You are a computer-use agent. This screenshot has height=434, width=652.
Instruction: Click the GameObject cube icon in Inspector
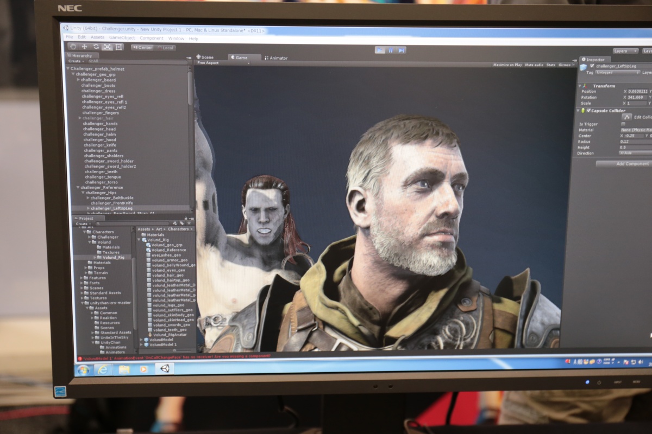584,67
